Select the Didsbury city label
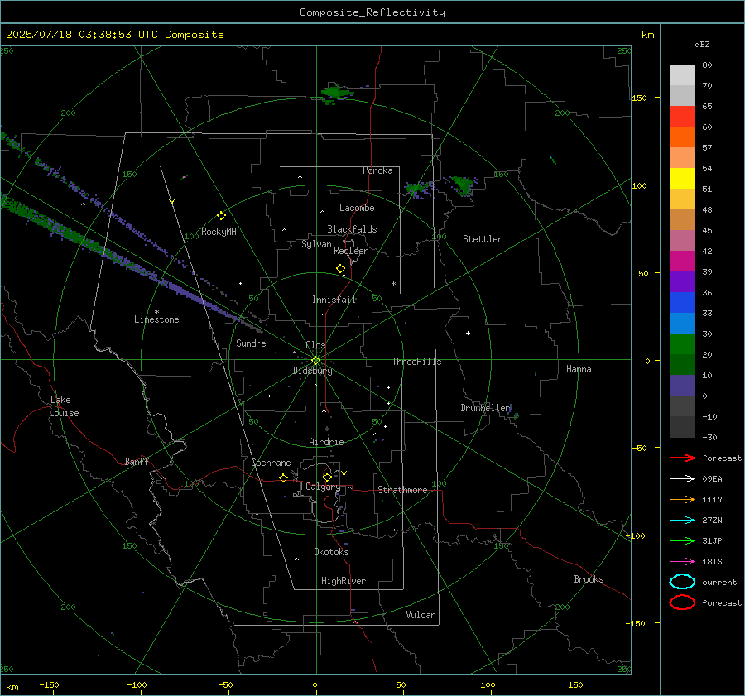 [x=312, y=371]
